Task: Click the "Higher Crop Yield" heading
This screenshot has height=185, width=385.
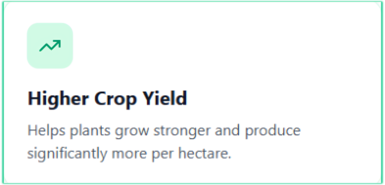Action: (x=107, y=99)
